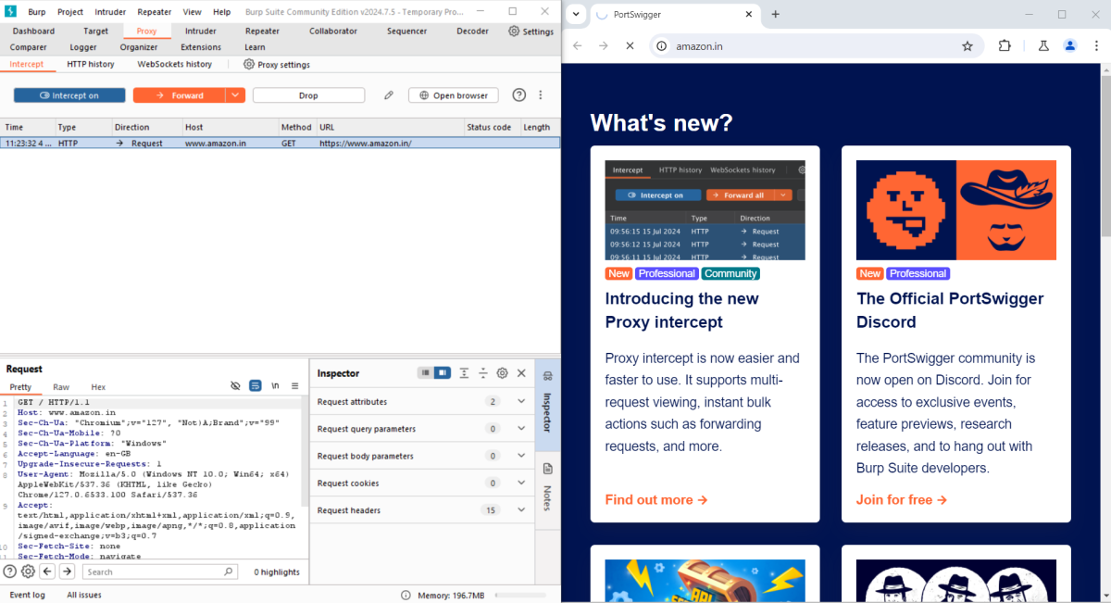Go to next search match arrow
The width and height of the screenshot is (1111, 603).
(x=67, y=572)
